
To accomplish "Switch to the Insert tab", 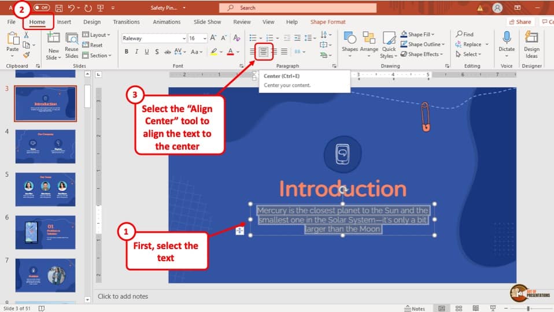I will [x=64, y=22].
